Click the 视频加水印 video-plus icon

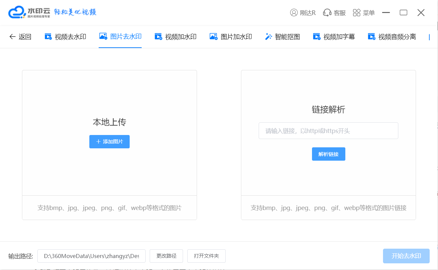(158, 37)
